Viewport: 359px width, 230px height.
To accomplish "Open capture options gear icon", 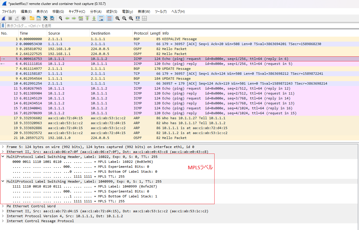I will pyautogui.click(x=24, y=18).
